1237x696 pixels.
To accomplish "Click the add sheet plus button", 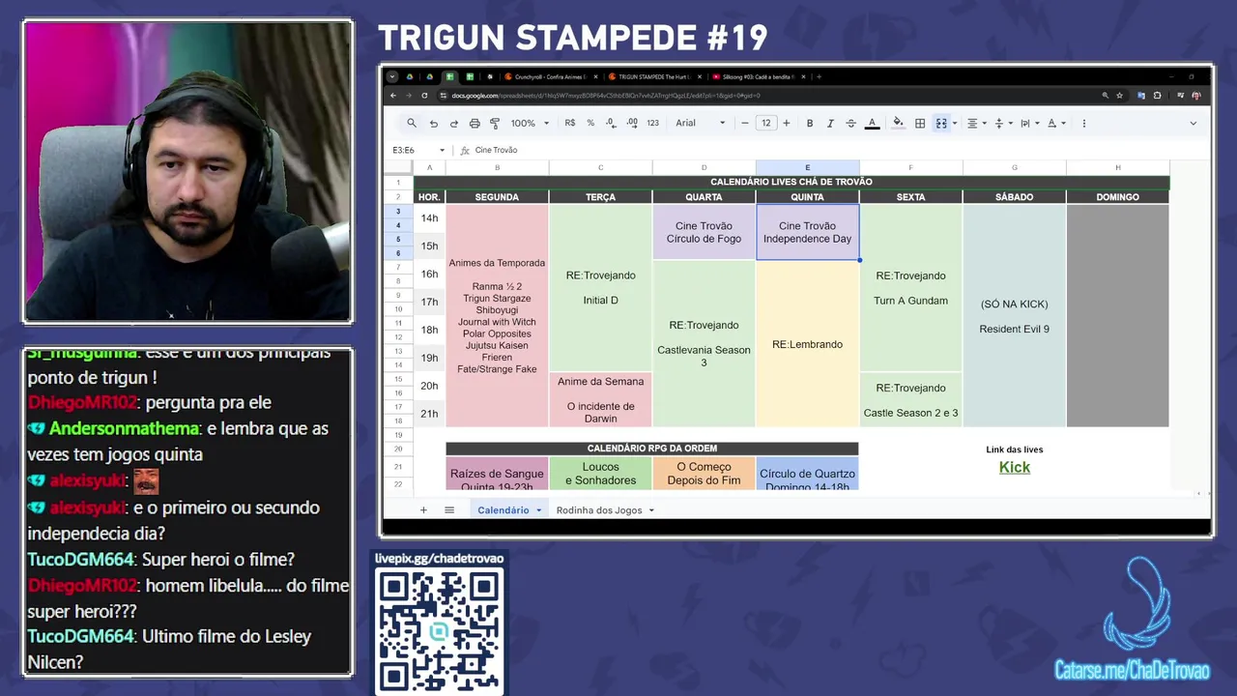I will [422, 509].
